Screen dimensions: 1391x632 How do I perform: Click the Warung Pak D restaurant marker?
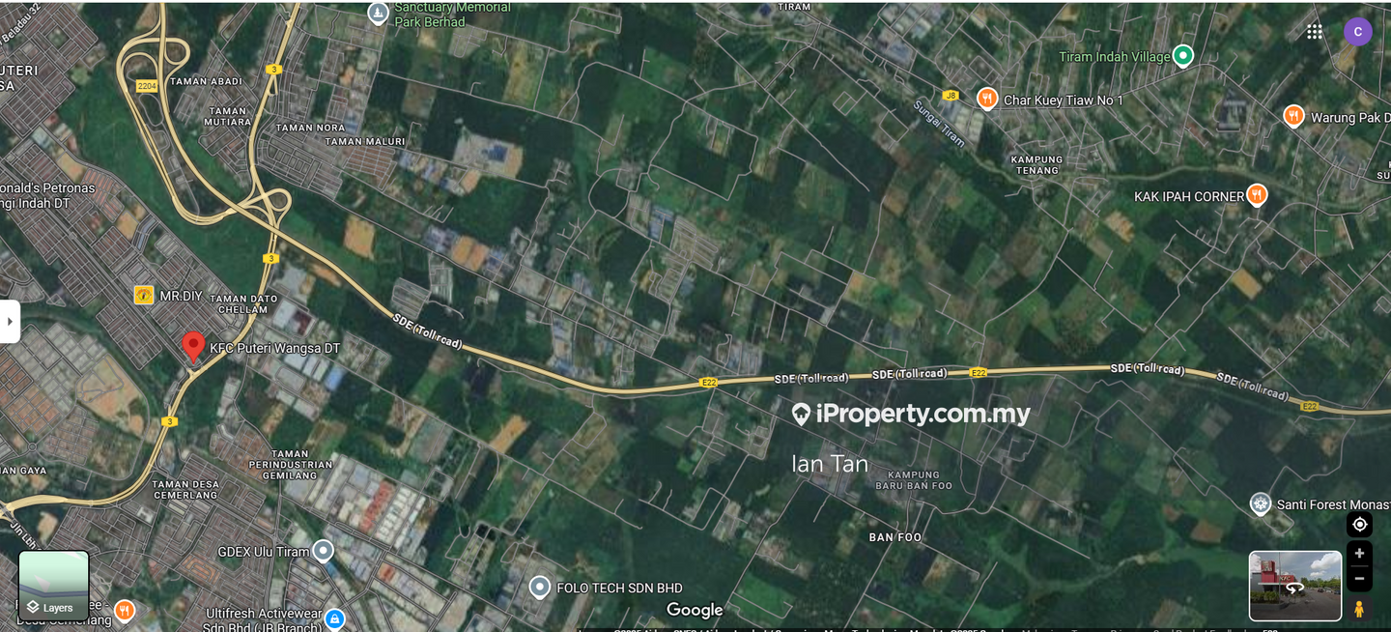tap(1295, 116)
